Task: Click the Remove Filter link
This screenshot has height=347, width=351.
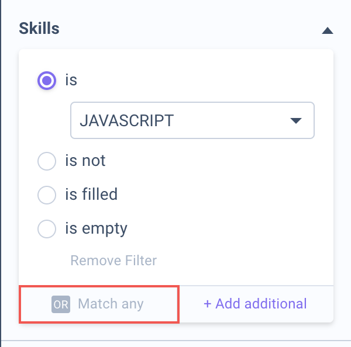Action: 113,260
